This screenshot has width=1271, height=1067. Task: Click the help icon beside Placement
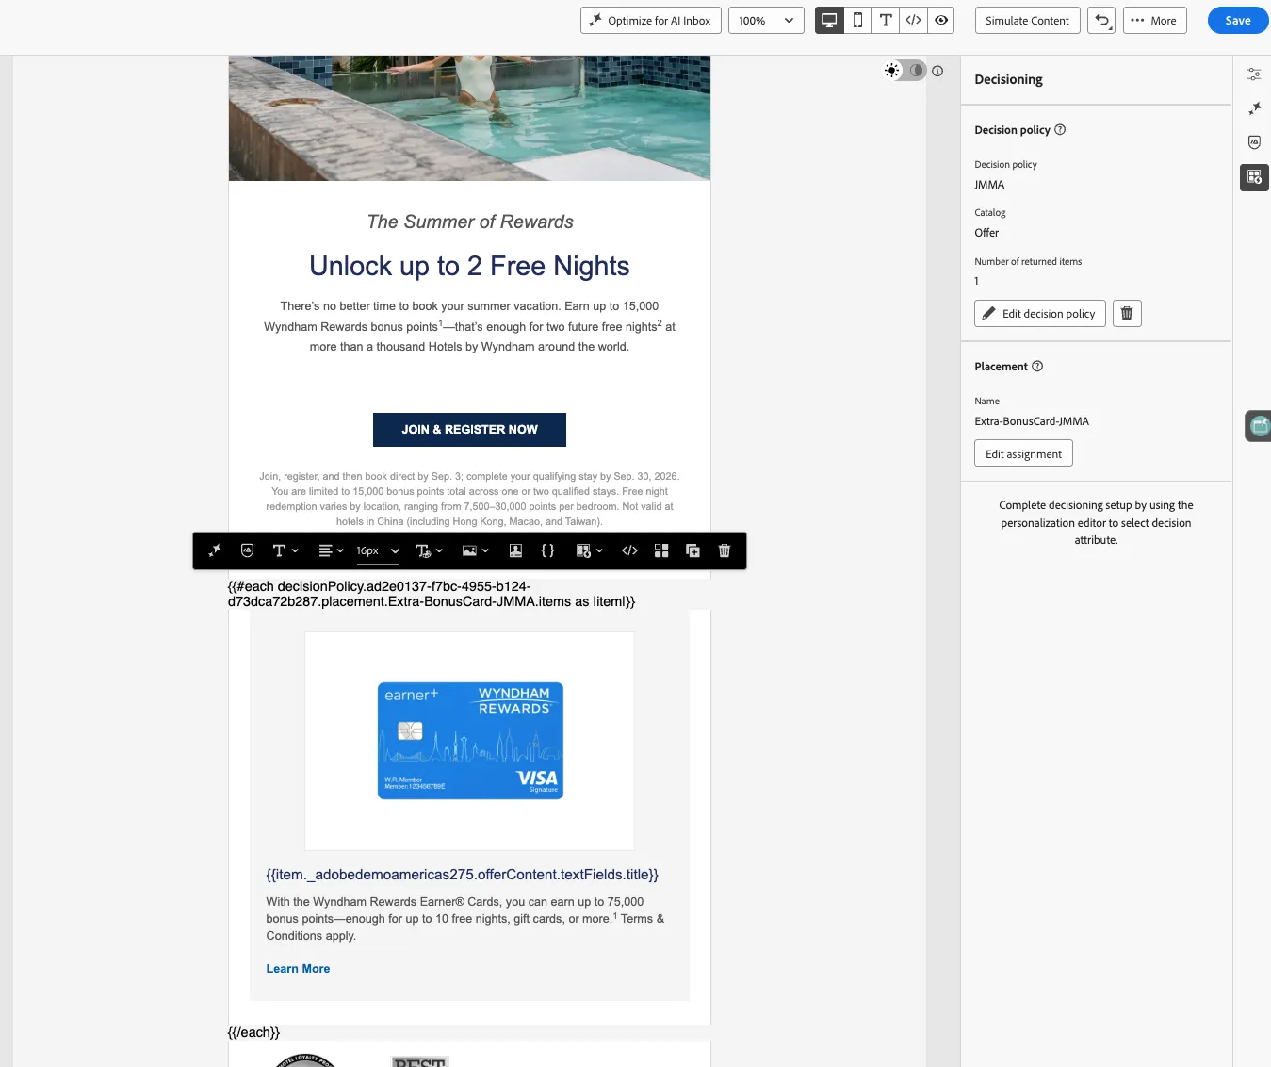point(1037,367)
